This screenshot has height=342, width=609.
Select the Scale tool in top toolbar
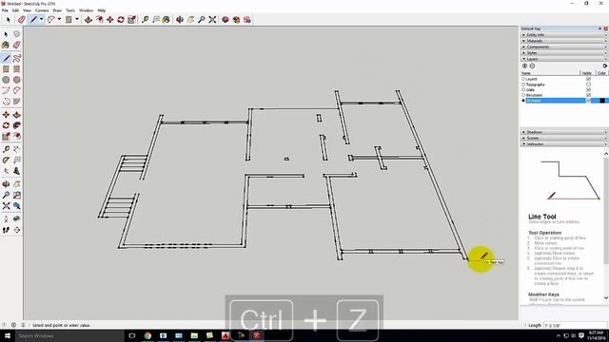(x=131, y=19)
